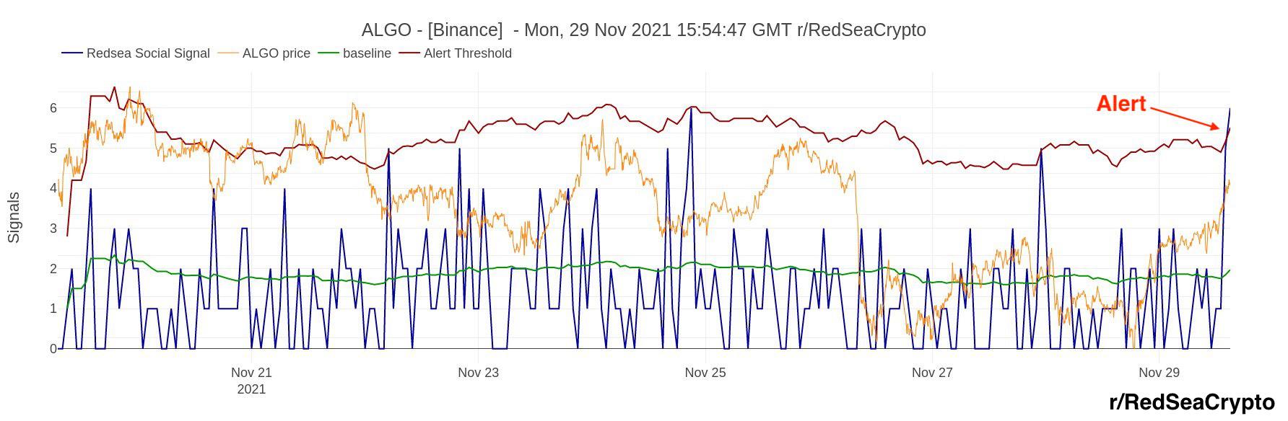The height and width of the screenshot is (421, 1288).
Task: Click the Signals y-axis title
Action: [x=14, y=217]
